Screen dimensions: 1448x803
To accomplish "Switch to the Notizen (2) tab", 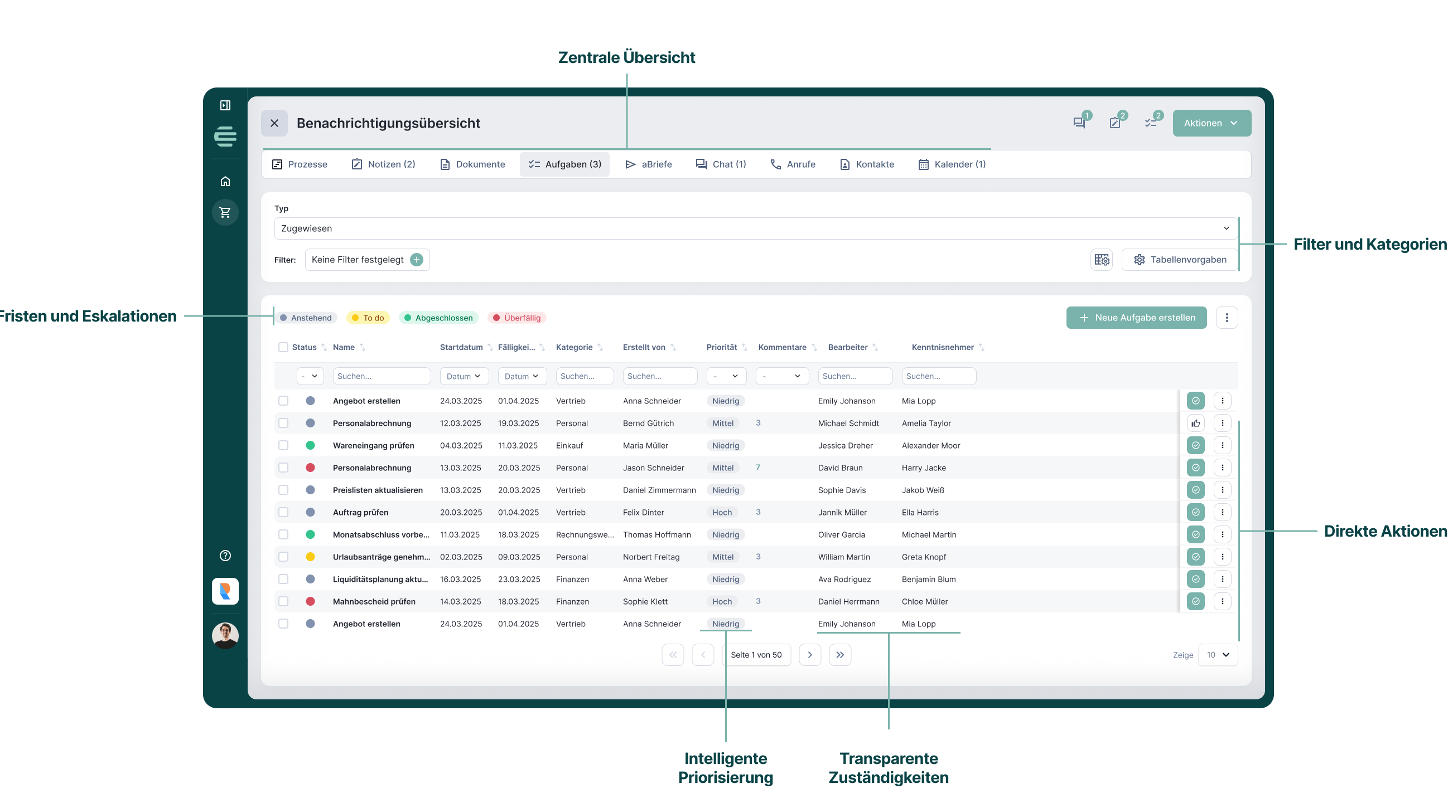I will tap(383, 164).
